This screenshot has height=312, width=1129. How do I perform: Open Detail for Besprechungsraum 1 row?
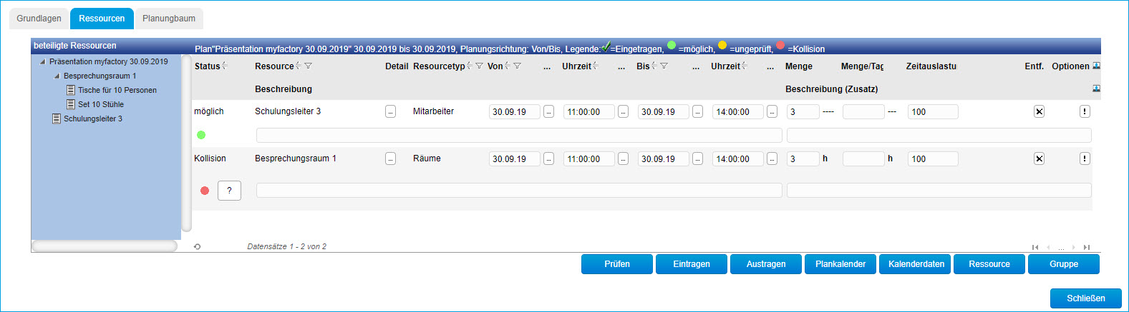tap(390, 158)
